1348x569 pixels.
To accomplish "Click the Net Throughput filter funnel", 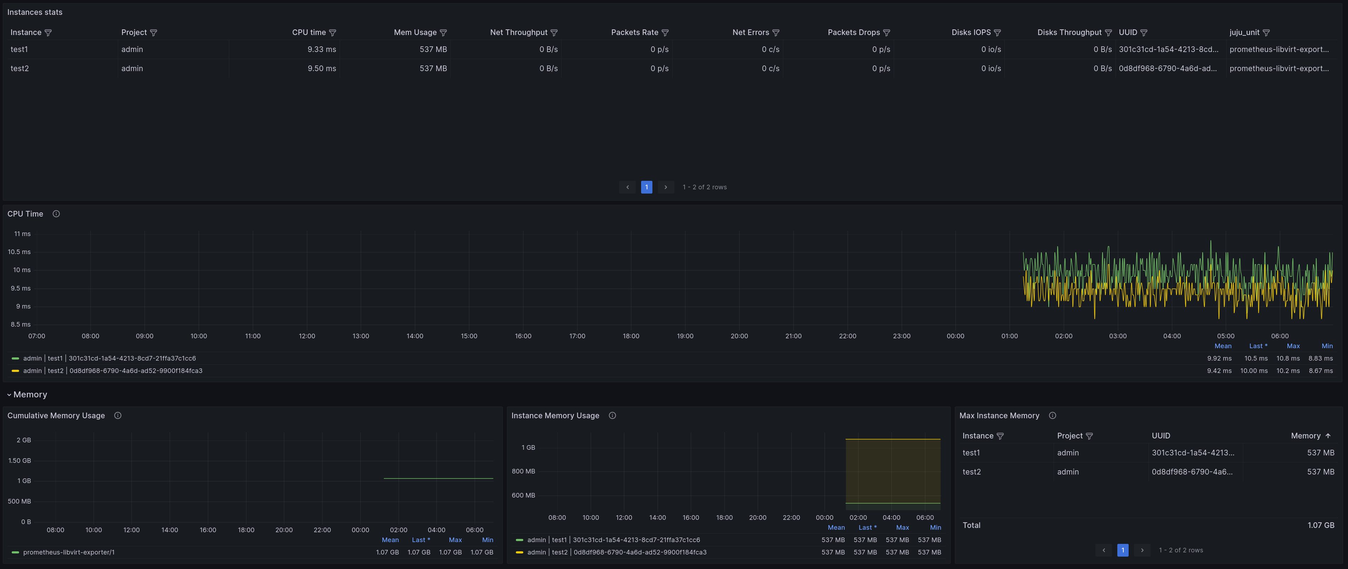I will [x=554, y=33].
